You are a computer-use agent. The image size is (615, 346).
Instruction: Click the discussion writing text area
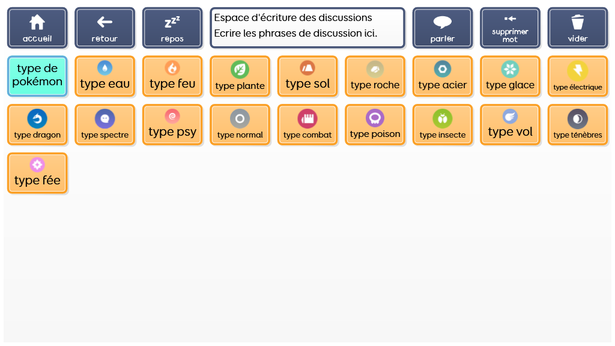(307, 28)
